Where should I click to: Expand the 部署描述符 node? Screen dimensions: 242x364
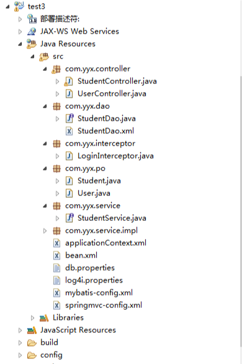[20, 19]
